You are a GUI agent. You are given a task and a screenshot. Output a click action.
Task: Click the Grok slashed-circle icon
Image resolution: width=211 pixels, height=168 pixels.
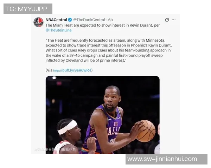coord(167,20)
